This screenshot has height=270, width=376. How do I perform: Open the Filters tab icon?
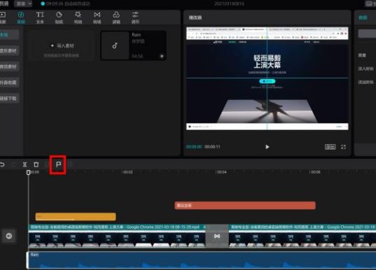(116, 17)
